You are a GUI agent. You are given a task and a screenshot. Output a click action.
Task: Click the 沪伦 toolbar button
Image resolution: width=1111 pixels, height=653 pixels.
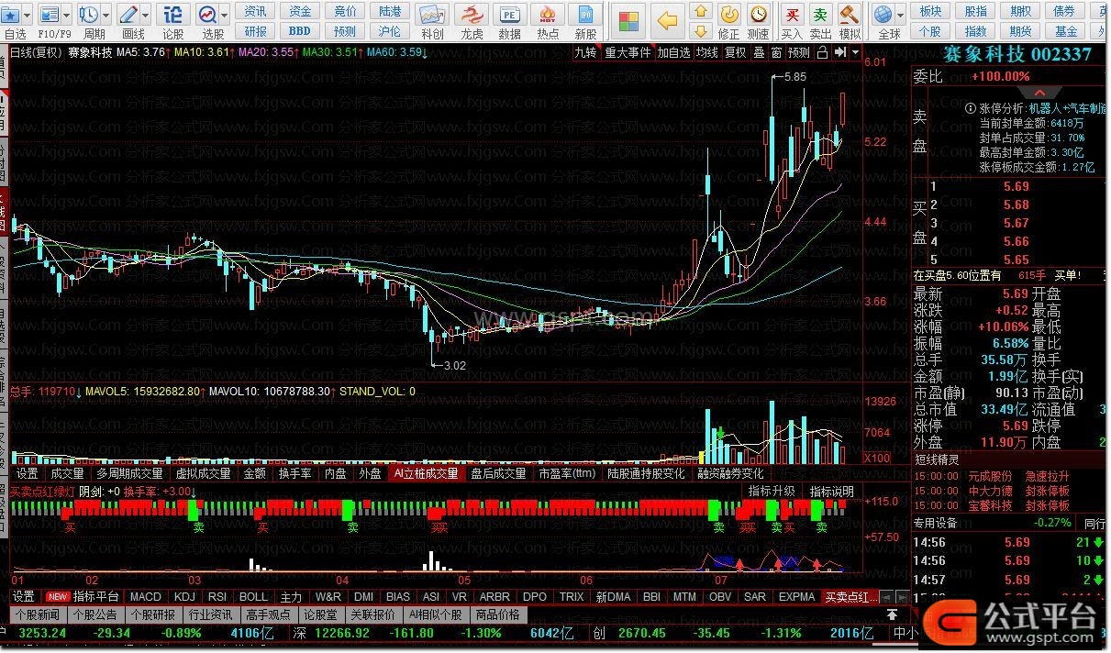pyautogui.click(x=389, y=31)
